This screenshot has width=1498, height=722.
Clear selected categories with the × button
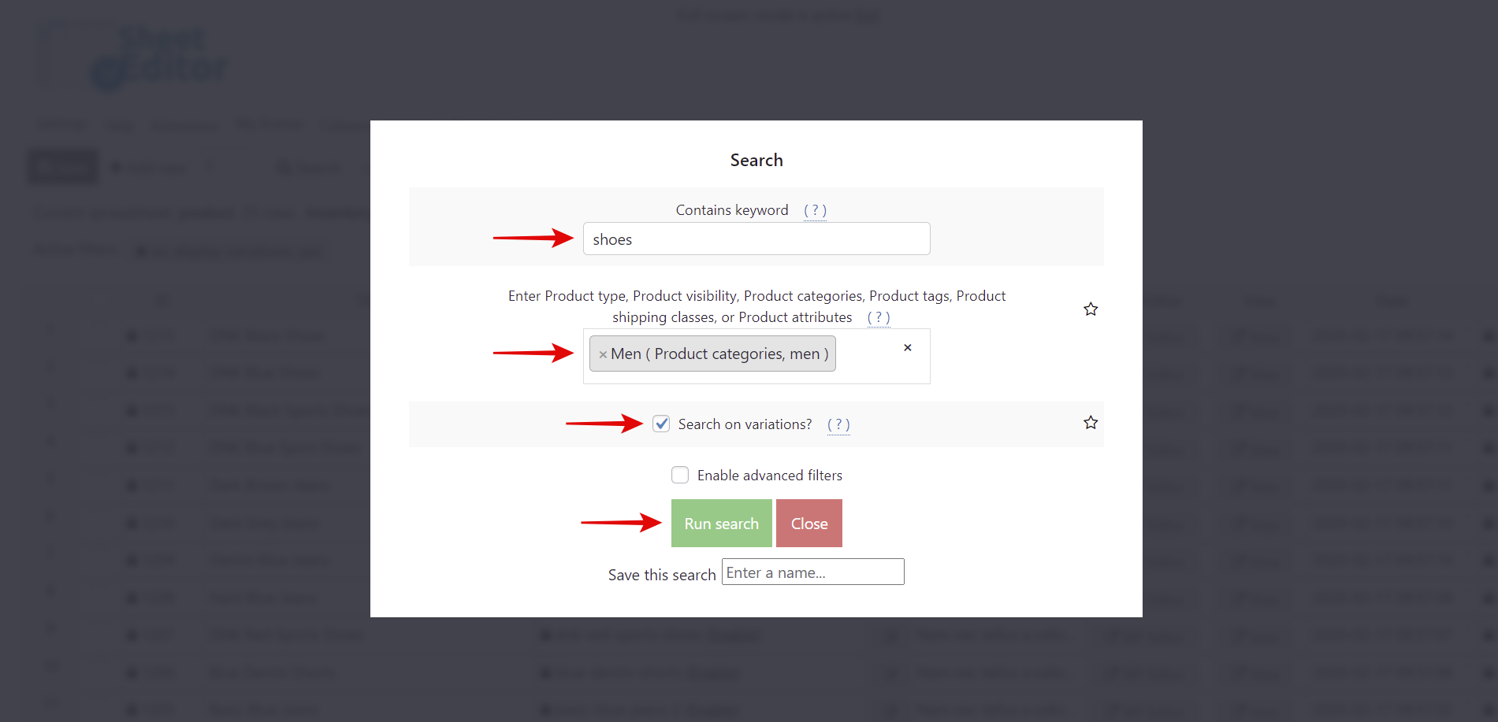pos(907,347)
